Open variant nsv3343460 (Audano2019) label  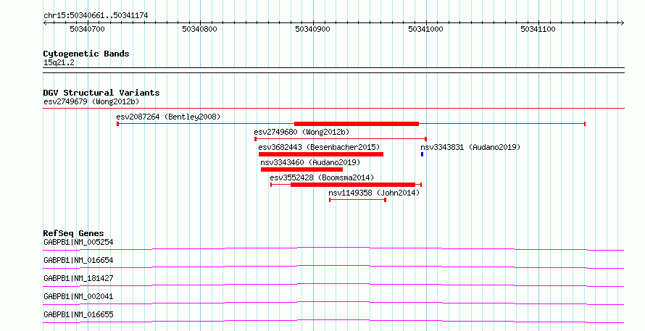(310, 162)
